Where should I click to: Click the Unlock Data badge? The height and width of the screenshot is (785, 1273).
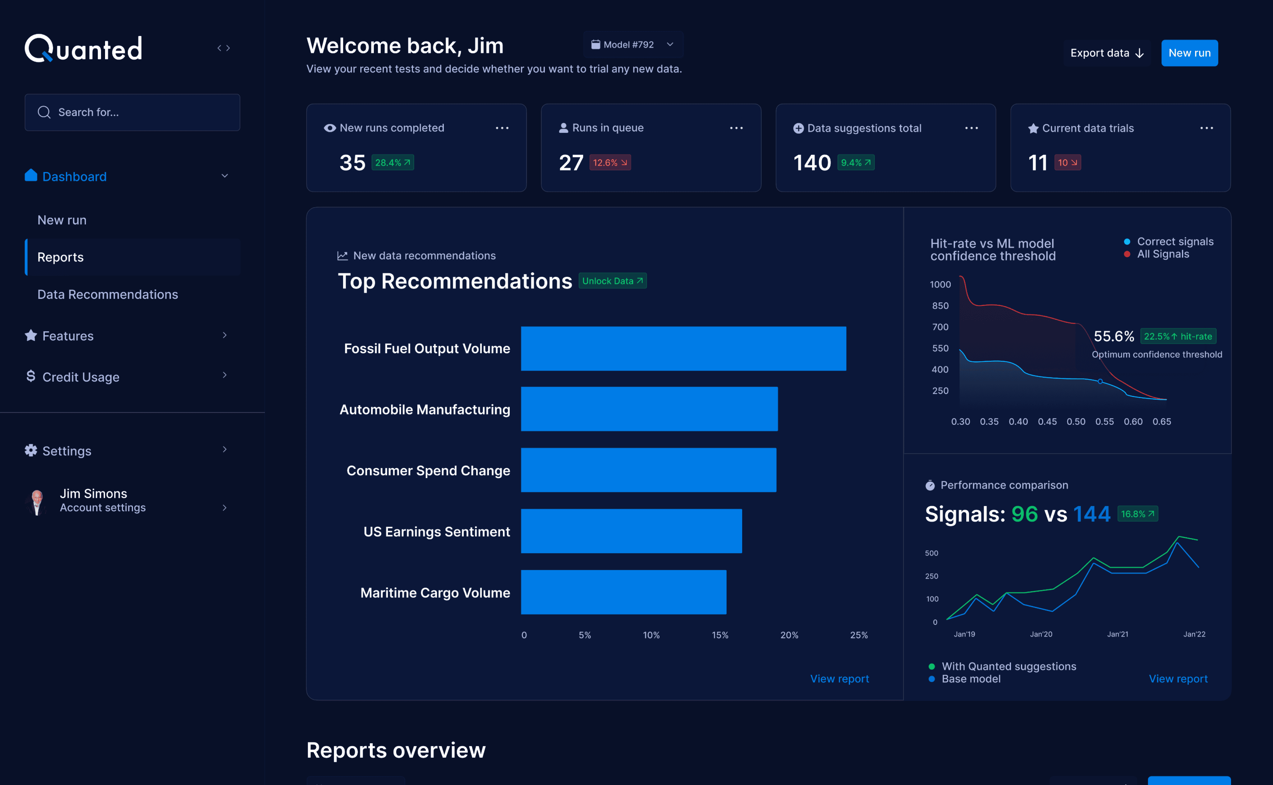tap(613, 281)
